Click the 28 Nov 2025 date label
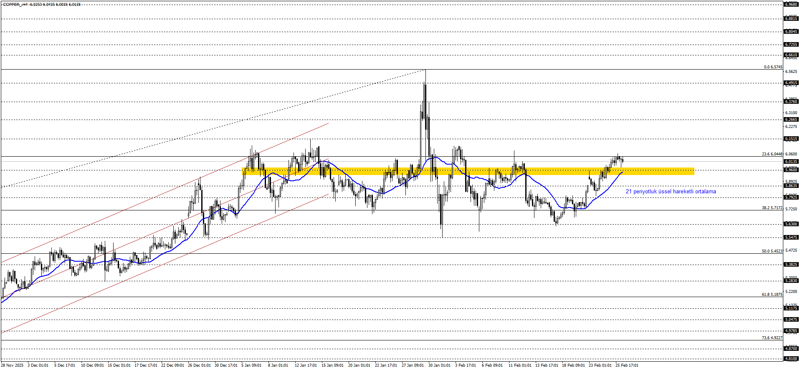The image size is (800, 370). (13, 365)
